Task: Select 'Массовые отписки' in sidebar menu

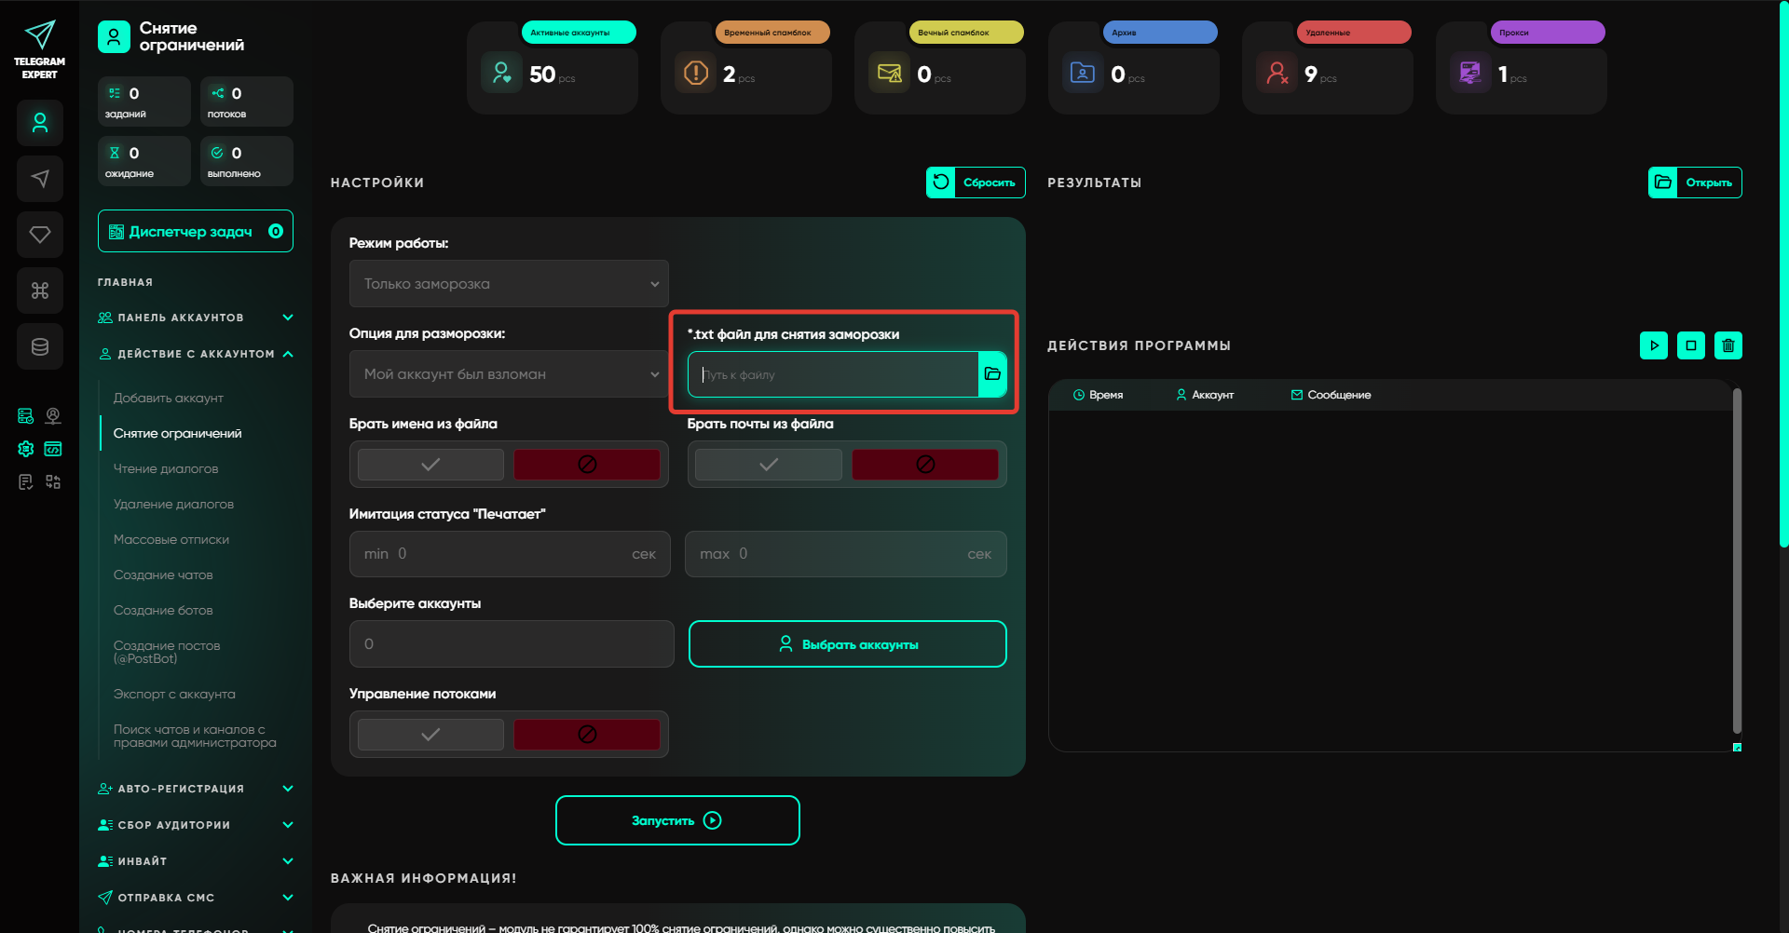Action: coord(171,540)
